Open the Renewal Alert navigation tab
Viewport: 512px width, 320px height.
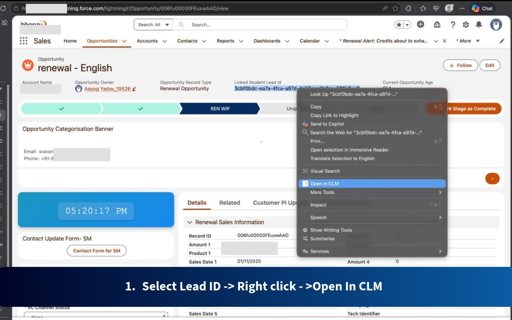pyautogui.click(x=384, y=41)
